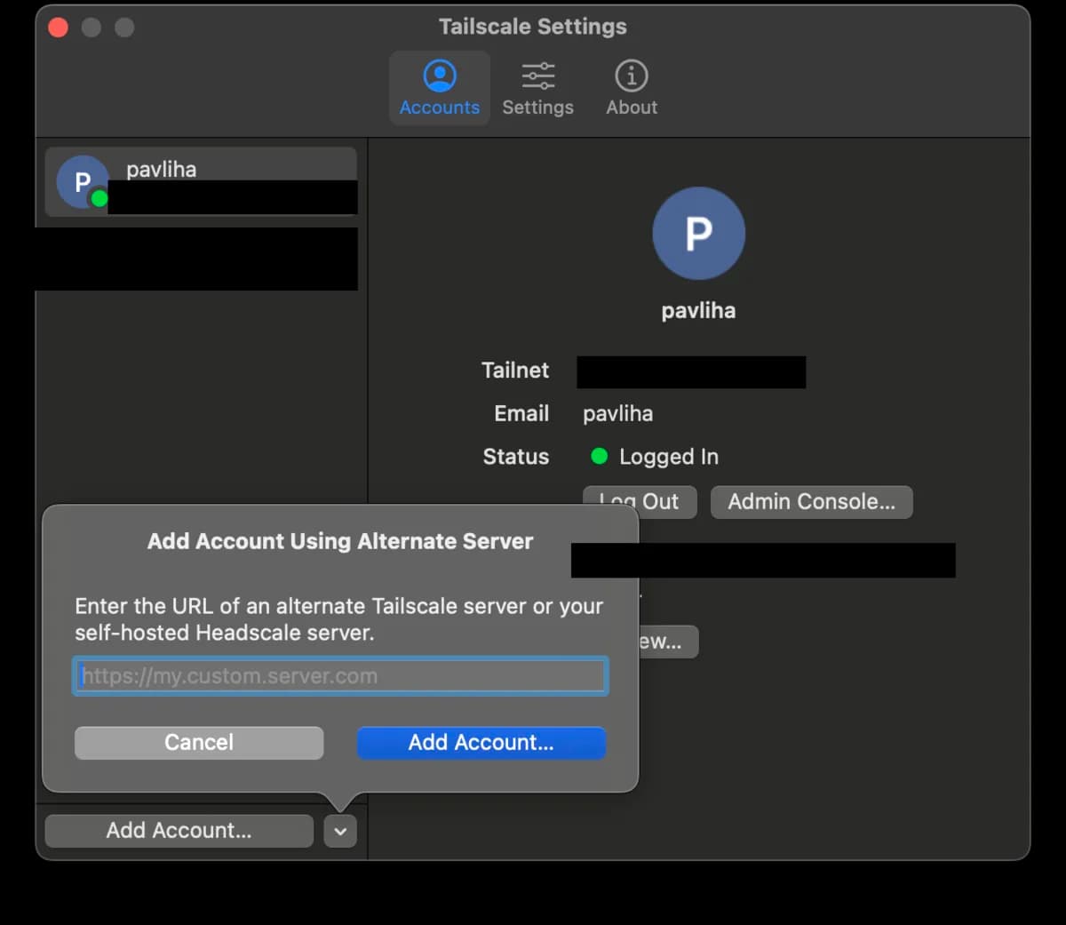Image resolution: width=1066 pixels, height=925 pixels.
Task: Click the Logged In status text
Action: click(669, 457)
